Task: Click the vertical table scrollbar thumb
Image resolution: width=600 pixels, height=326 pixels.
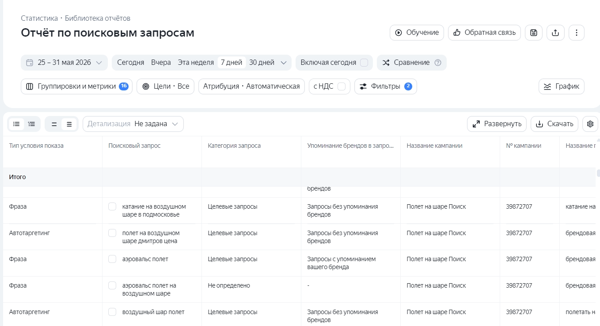Action: 598,173
